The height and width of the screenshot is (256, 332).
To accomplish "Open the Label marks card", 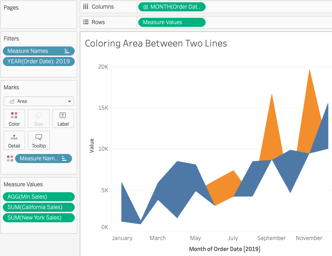I will [63, 118].
